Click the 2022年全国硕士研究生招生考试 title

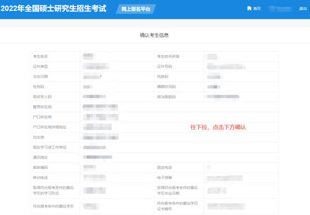(x=54, y=9)
